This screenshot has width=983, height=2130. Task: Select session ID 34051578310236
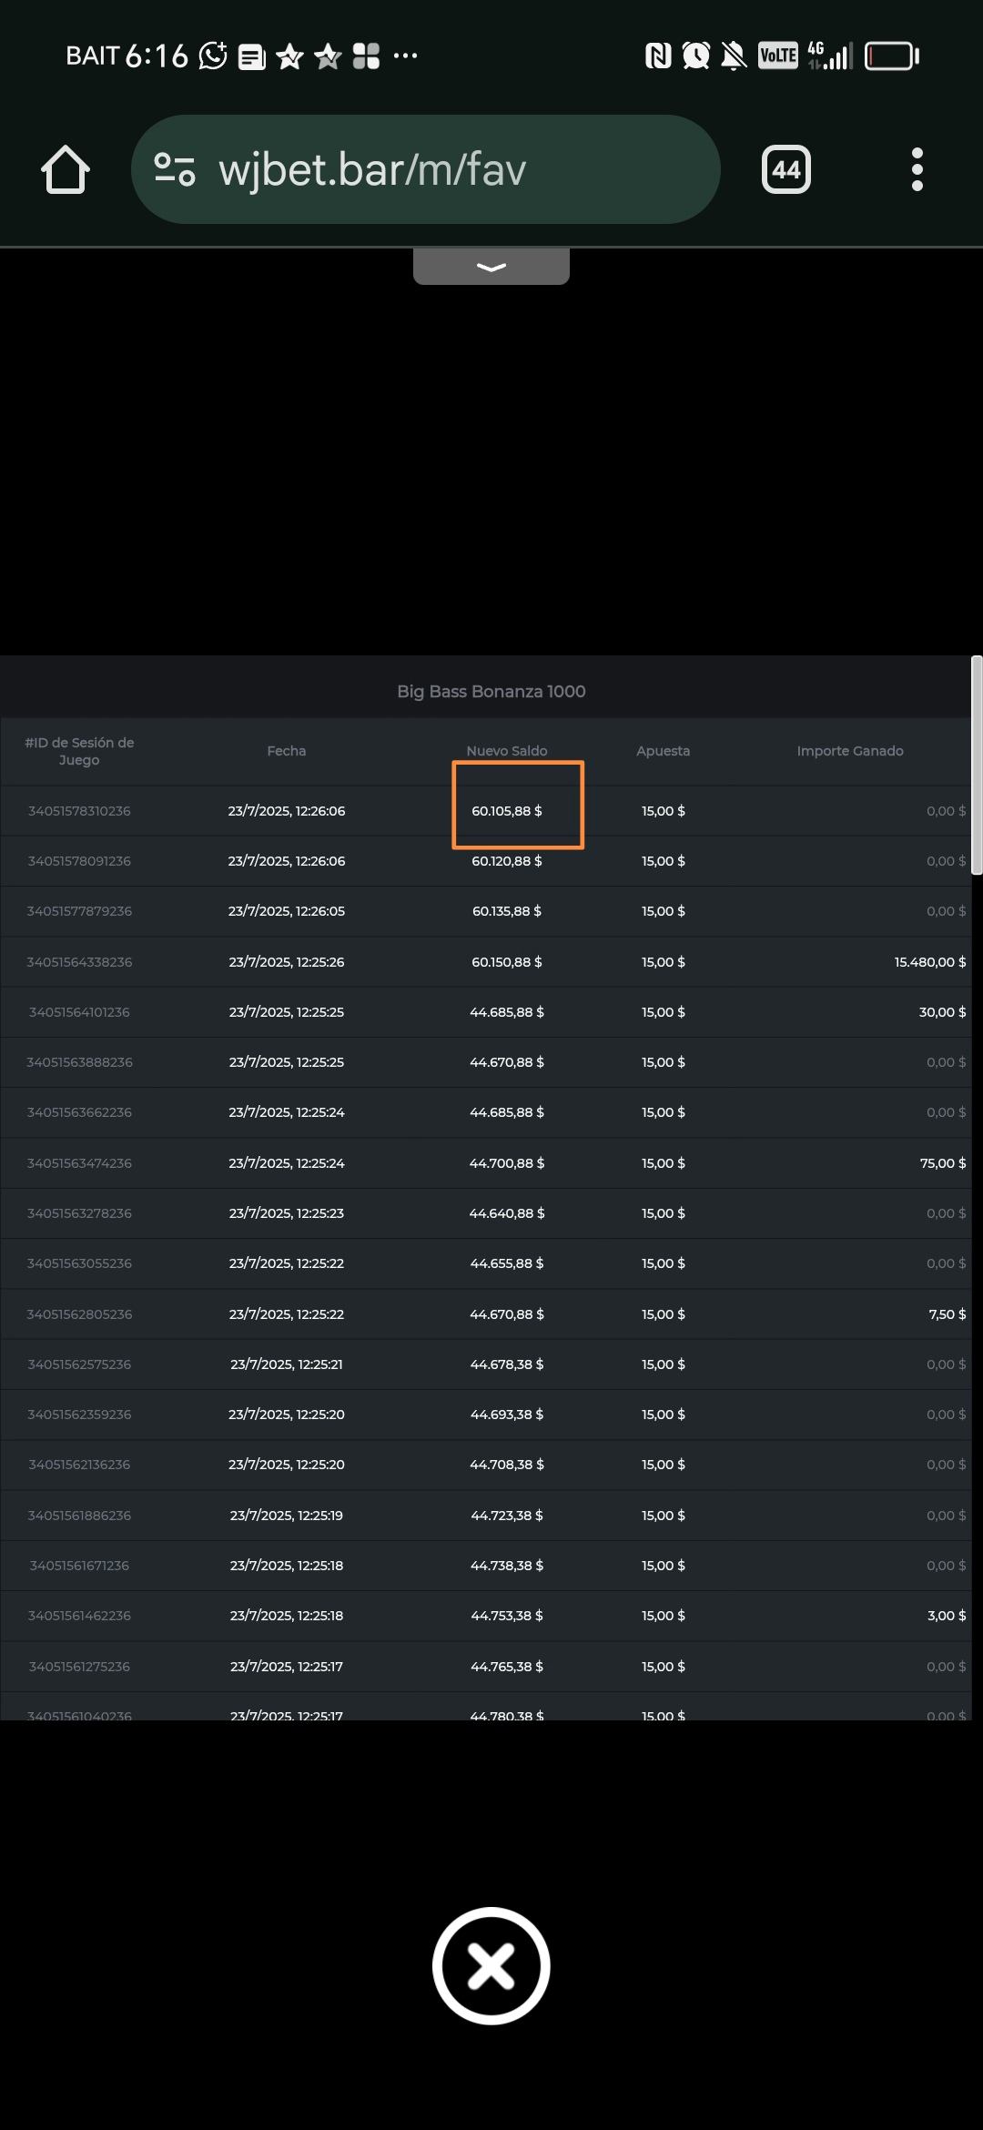pyautogui.click(x=79, y=811)
